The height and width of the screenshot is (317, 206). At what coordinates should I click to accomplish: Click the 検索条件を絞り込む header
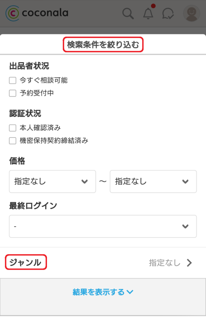click(x=103, y=45)
